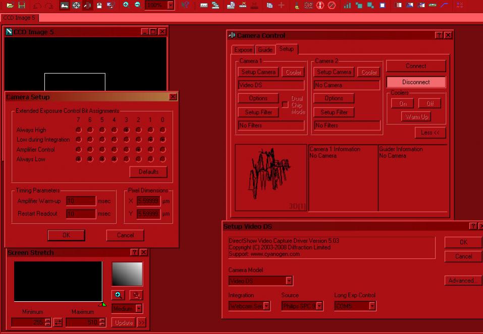This screenshot has width=483, height=334.
Task: Toggle the screen stretch histogram toolbar icon
Action: [x=65, y=5]
